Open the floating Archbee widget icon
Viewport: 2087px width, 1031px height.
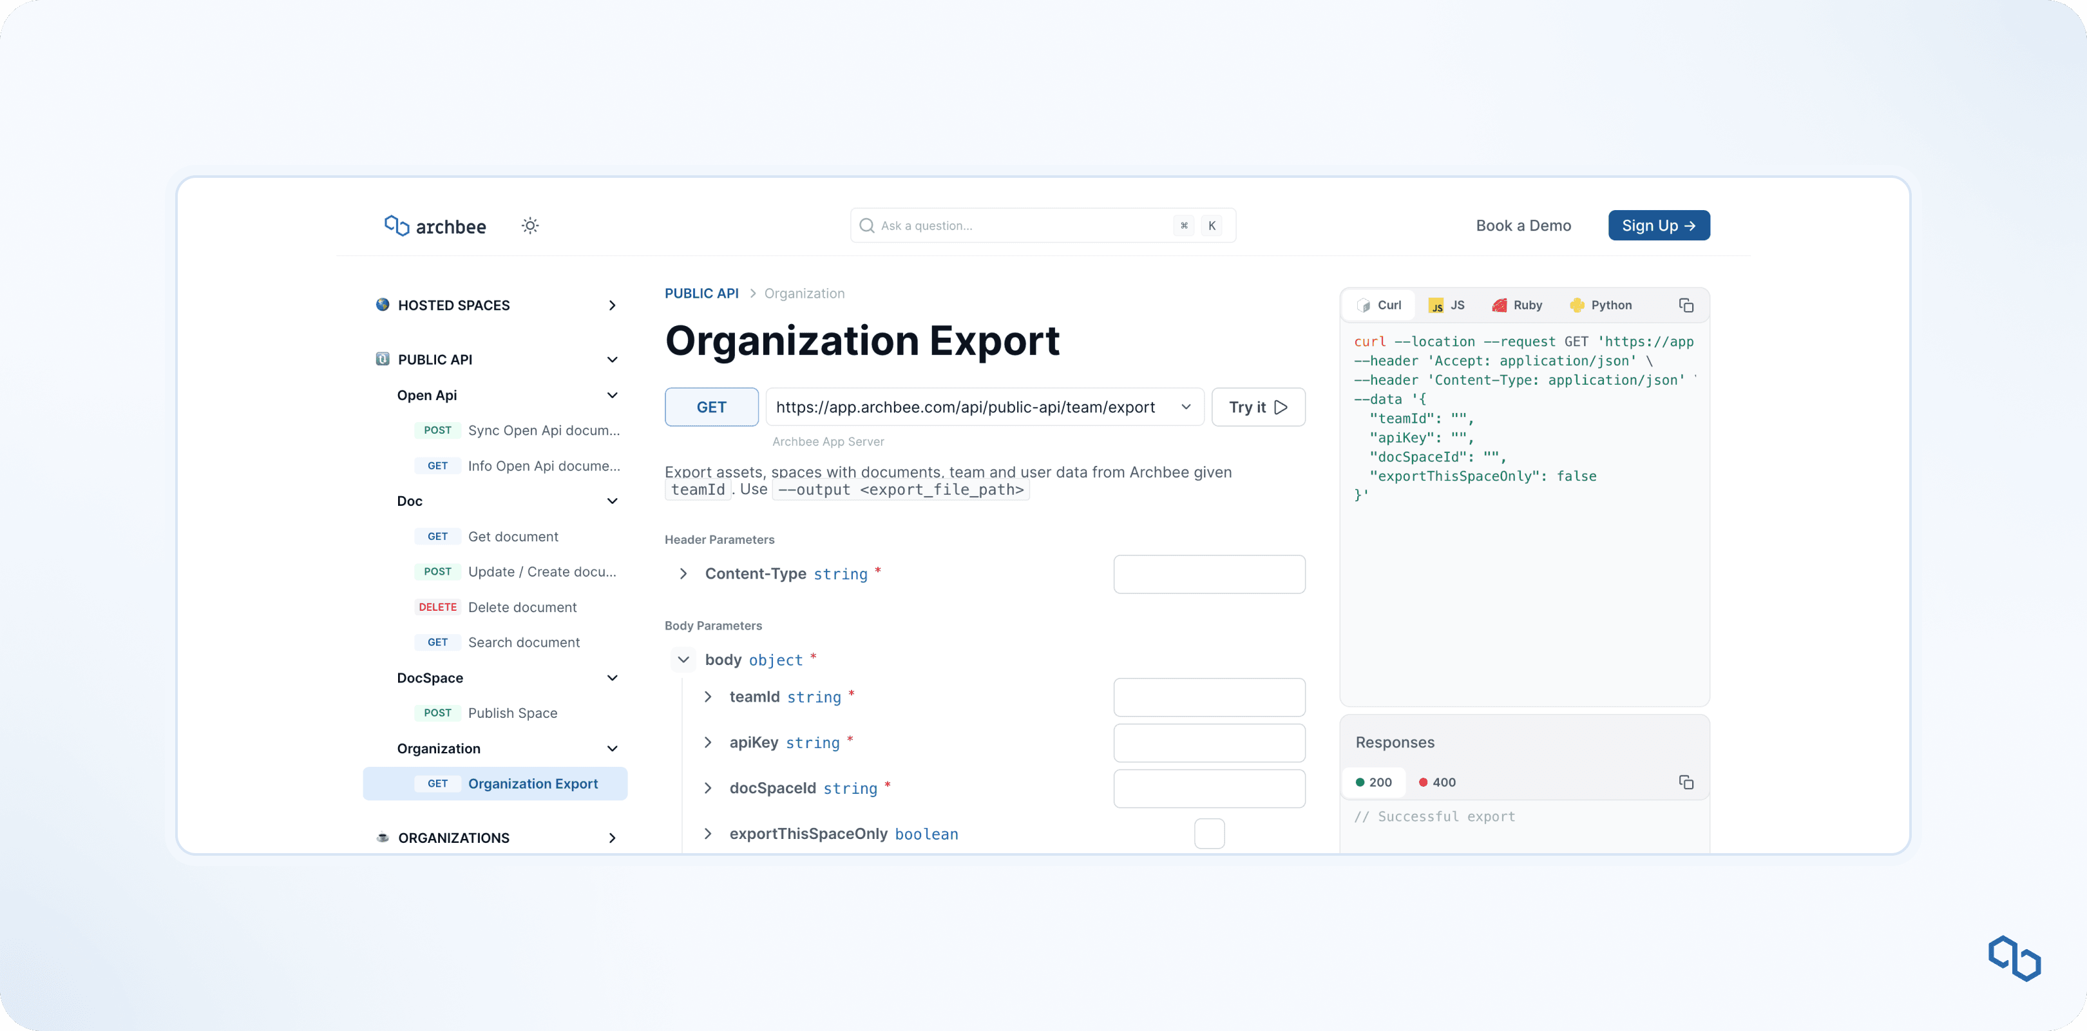click(x=2014, y=958)
